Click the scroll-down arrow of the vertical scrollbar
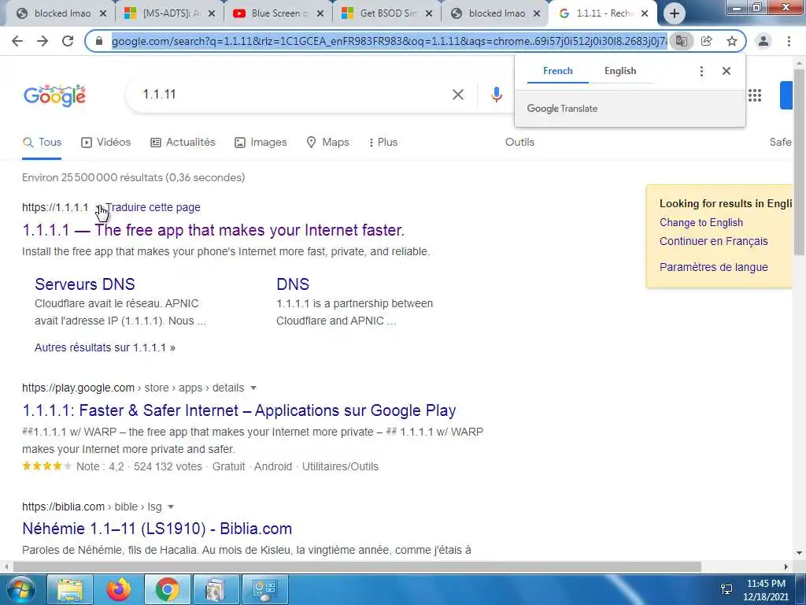 [x=799, y=553]
